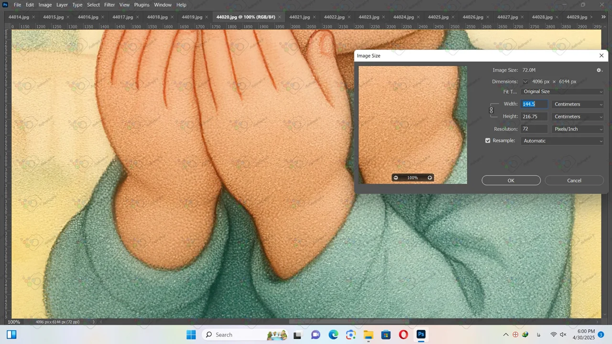The height and width of the screenshot is (344, 612).
Task: Zoom out the preview with minus button
Action: [x=395, y=178]
